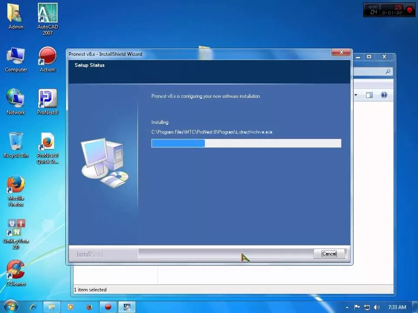Select the UniKeyVista 2.0 shortcut

16,234
